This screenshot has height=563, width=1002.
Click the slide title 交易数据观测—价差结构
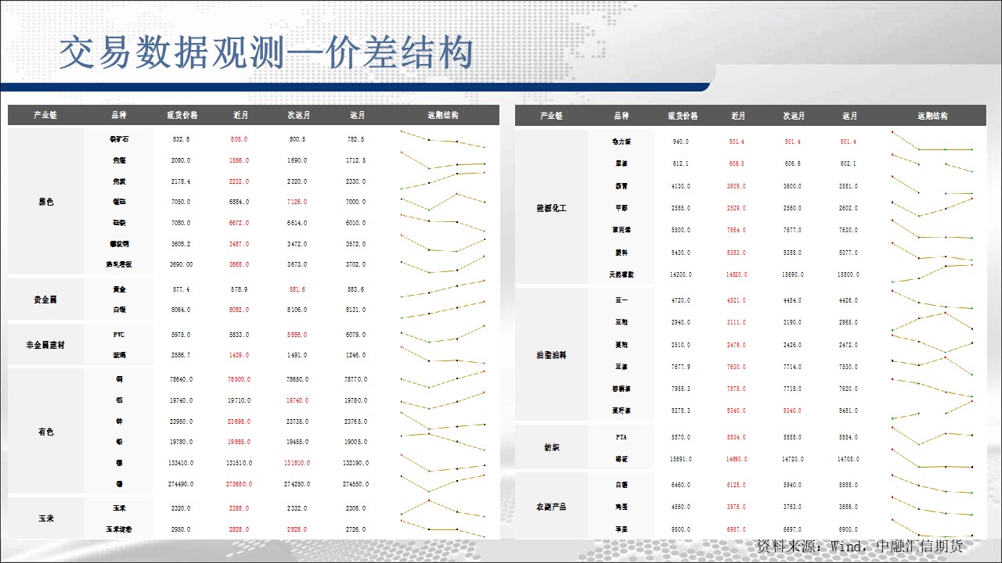266,53
